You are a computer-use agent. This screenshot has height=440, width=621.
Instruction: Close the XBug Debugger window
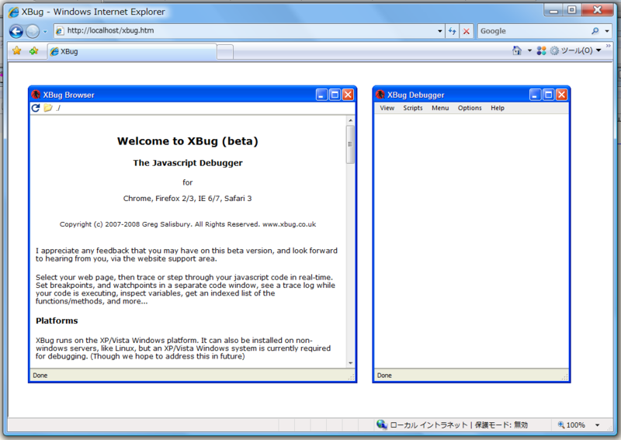[561, 95]
